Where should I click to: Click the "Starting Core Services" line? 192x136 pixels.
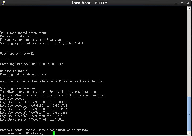tap(18, 88)
